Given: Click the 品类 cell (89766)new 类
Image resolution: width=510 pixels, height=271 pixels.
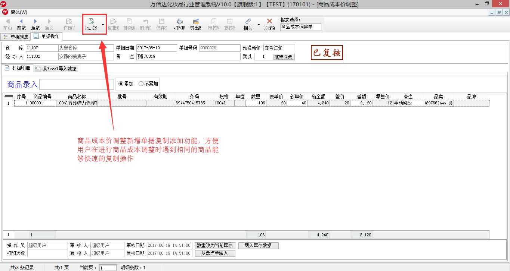Looking at the screenshot, I should click(438, 103).
